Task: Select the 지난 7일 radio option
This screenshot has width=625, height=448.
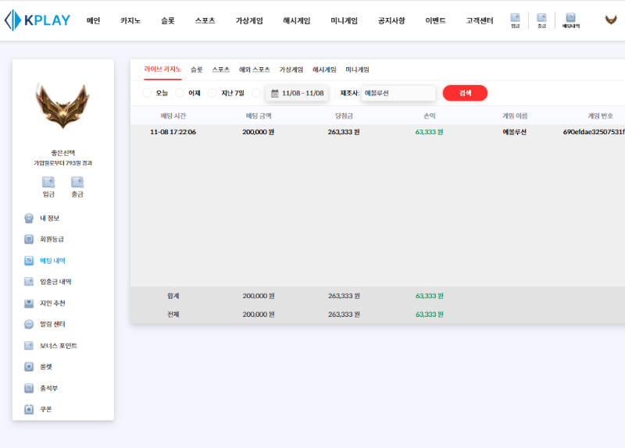Action: click(x=212, y=93)
